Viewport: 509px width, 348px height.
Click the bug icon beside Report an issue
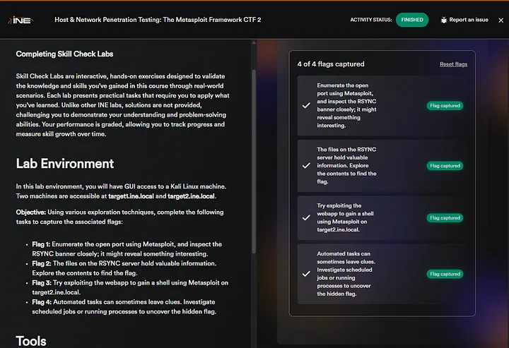coord(443,20)
